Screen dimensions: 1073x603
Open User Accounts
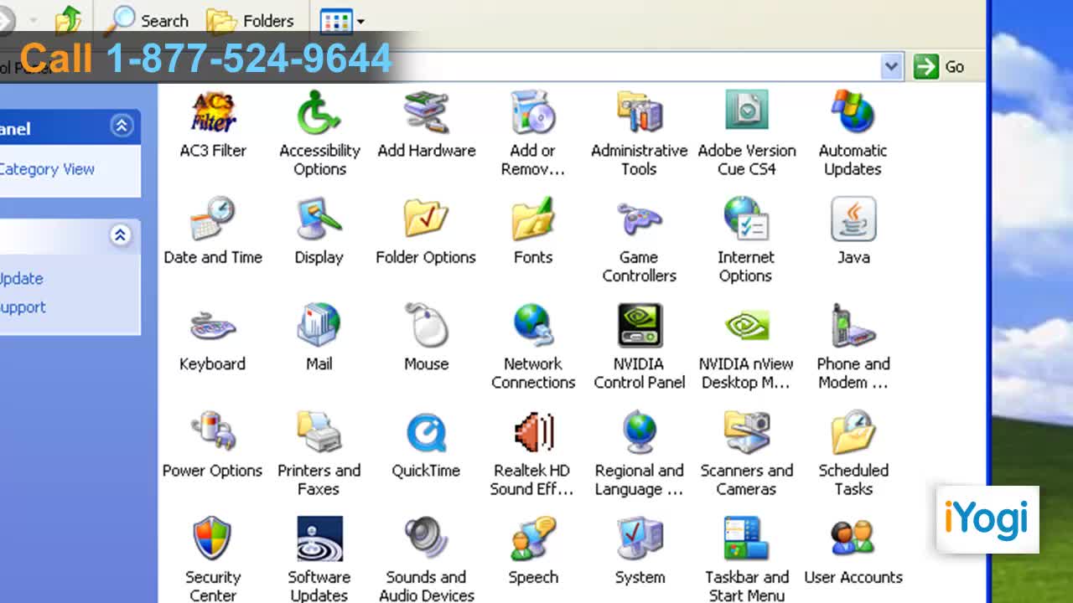[x=853, y=551]
